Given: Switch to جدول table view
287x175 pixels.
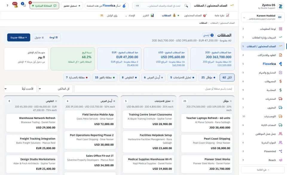Looking at the screenshot, I should click(x=39, y=37).
